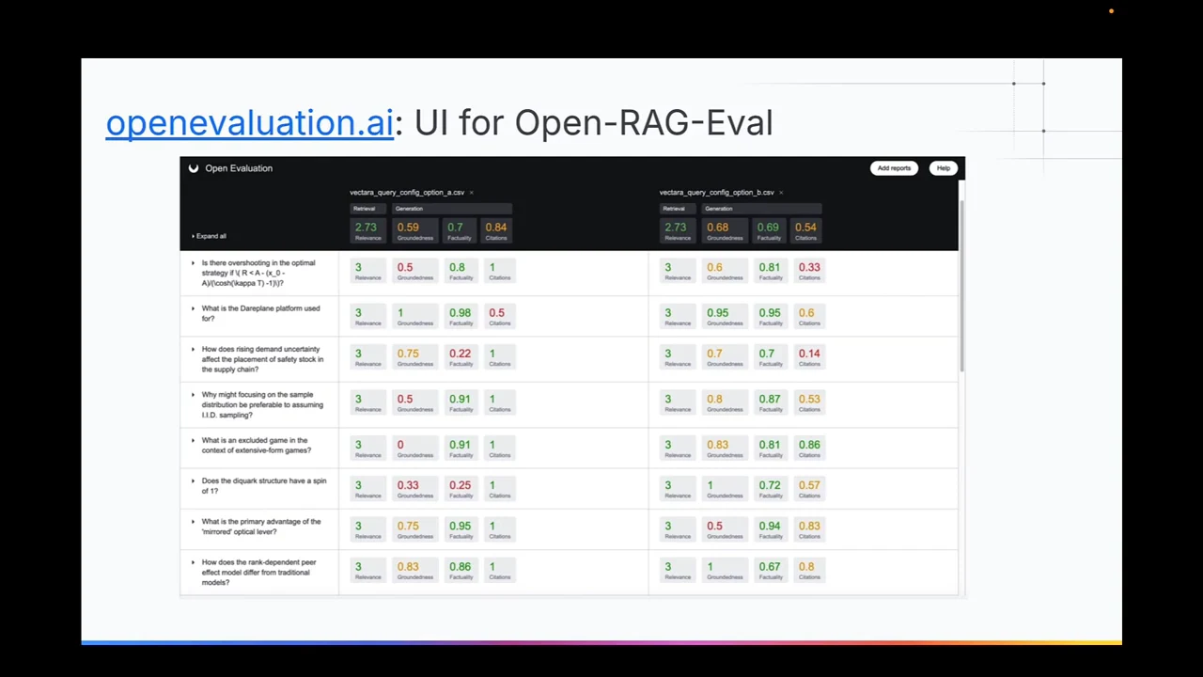The height and width of the screenshot is (677, 1203).
Task: Select the vectara_query_config_option_b.csv file name
Action: coord(717,193)
